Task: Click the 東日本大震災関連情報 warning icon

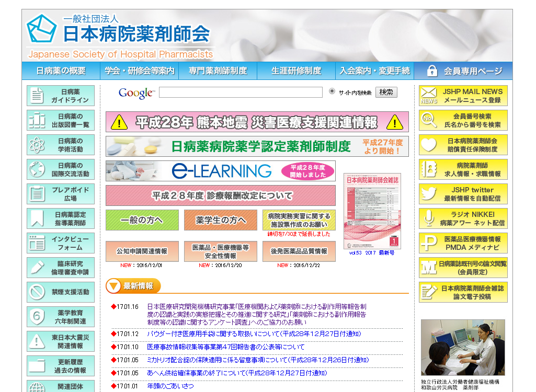Action: (x=37, y=341)
